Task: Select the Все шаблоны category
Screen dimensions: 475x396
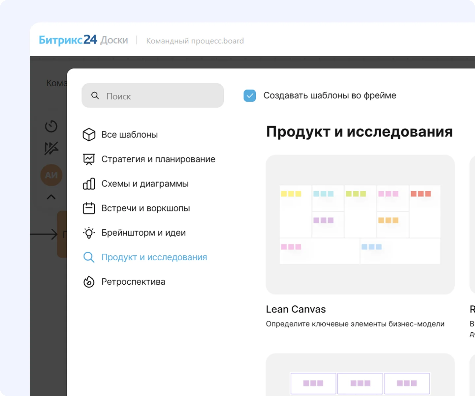Action: click(x=129, y=135)
